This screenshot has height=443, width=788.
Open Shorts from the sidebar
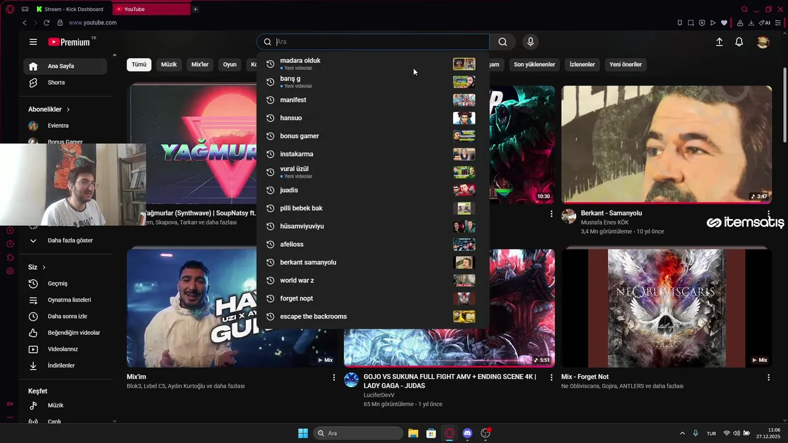[x=65, y=82]
